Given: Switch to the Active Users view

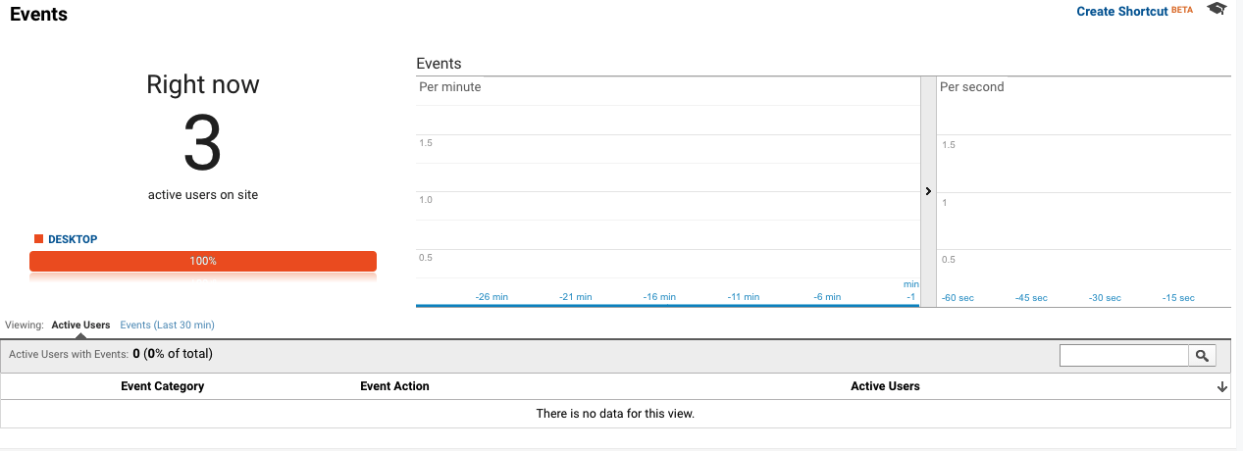Looking at the screenshot, I should tap(80, 325).
